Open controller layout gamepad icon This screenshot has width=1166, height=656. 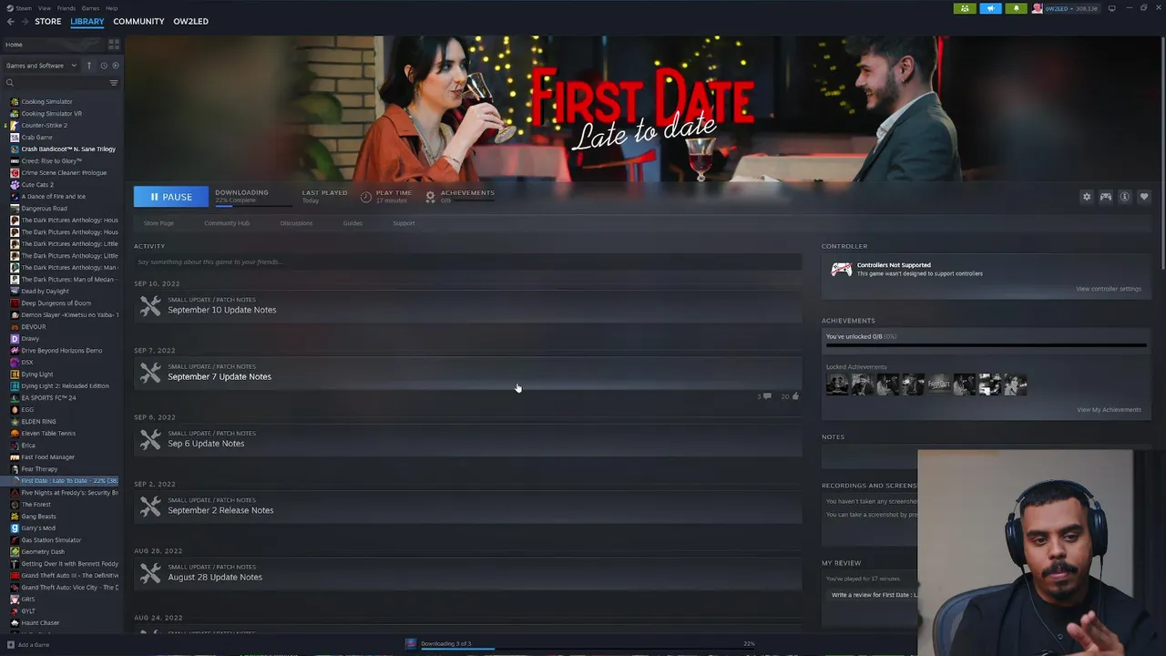tap(1106, 197)
